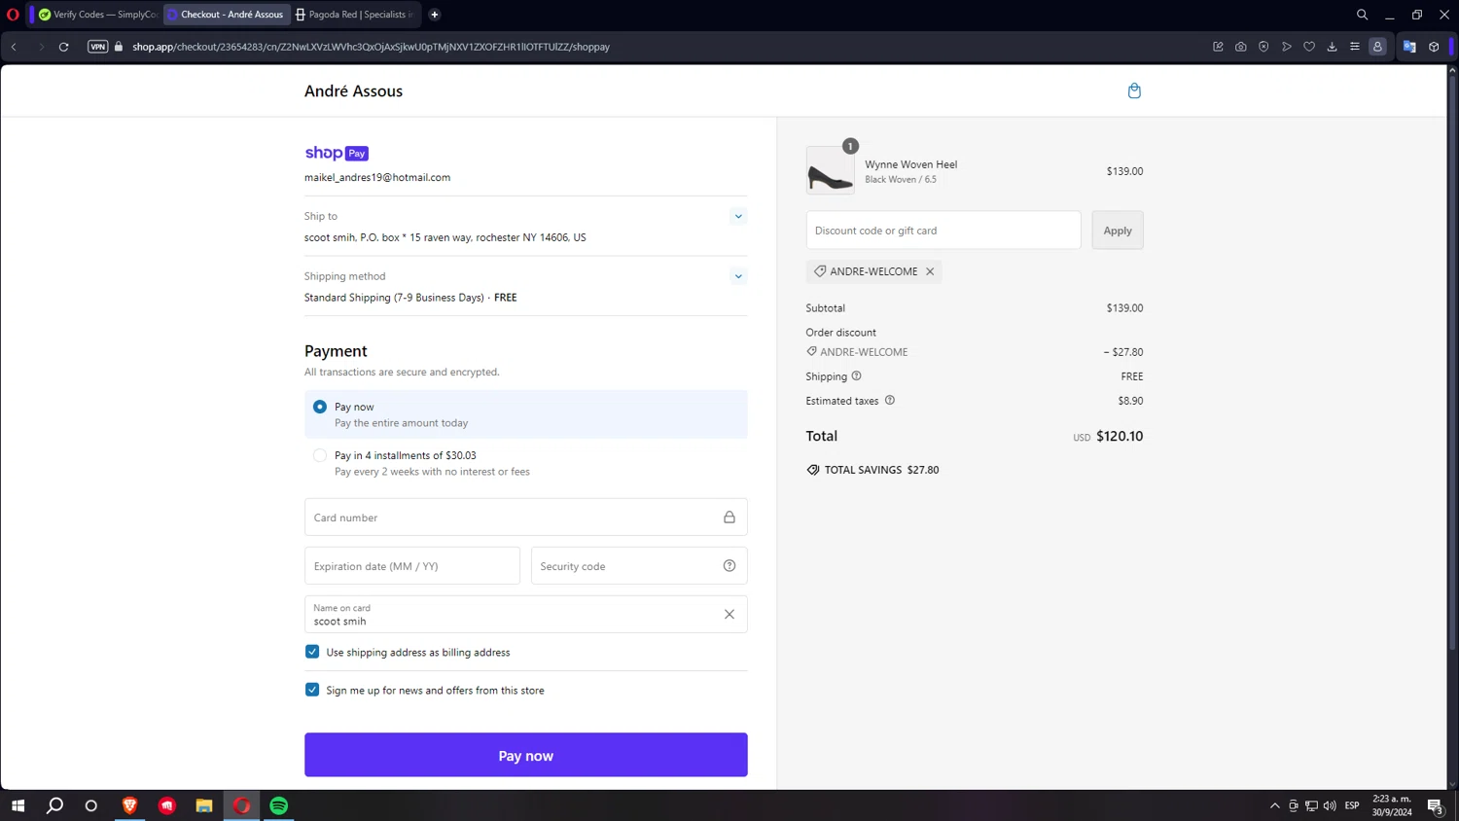Click the browser address bar URL
Viewport: 1459px width, 821px height.
tap(371, 47)
